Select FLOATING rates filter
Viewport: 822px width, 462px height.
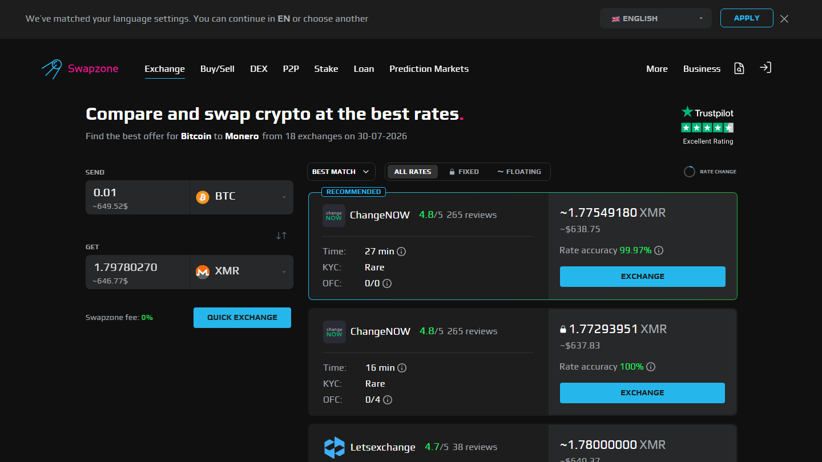click(519, 172)
